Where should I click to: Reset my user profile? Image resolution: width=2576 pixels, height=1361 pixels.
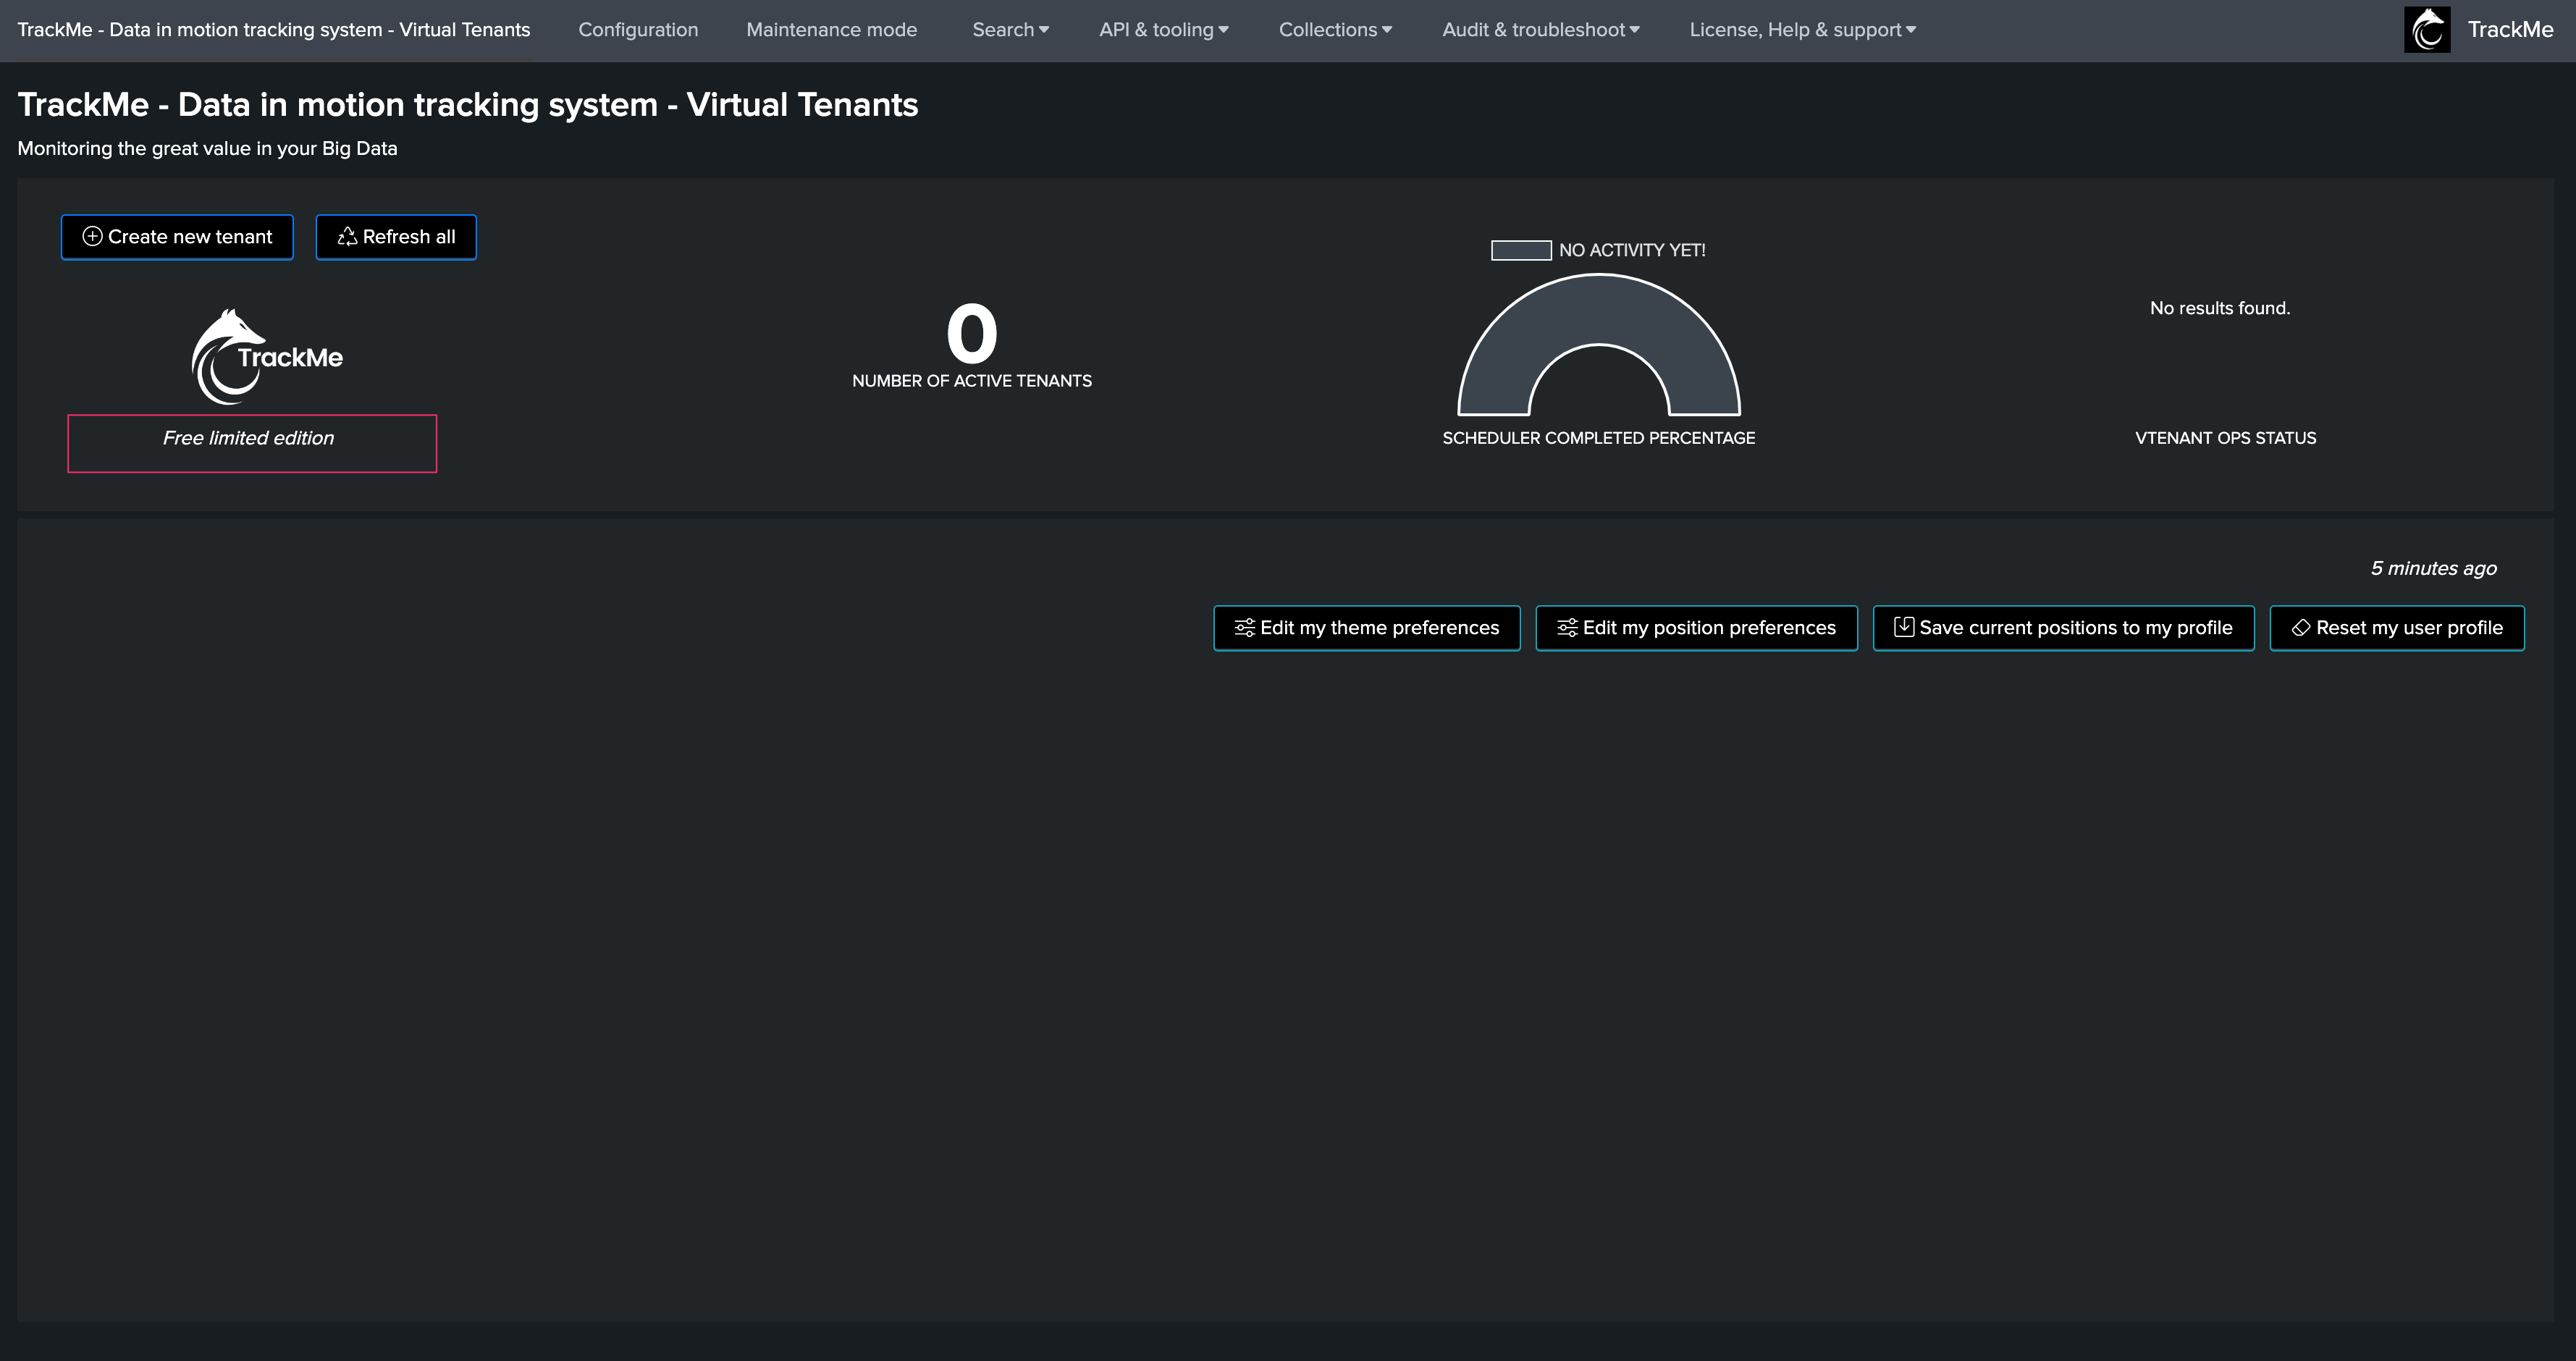[2397, 628]
